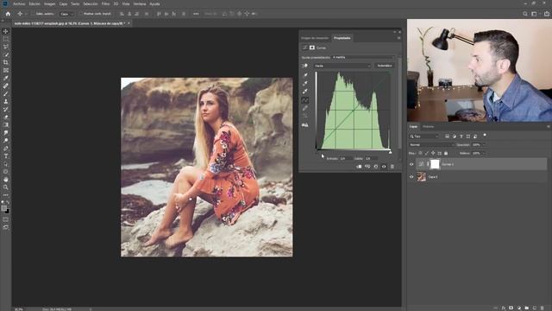Open the curves preset dropdown

363,57
